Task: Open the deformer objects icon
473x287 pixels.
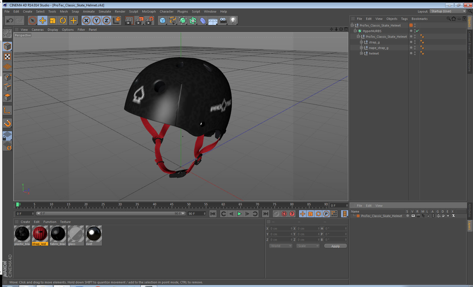Action: (203, 20)
